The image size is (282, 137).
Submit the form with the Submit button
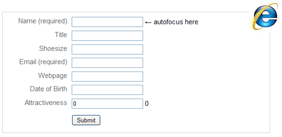[x=86, y=120]
